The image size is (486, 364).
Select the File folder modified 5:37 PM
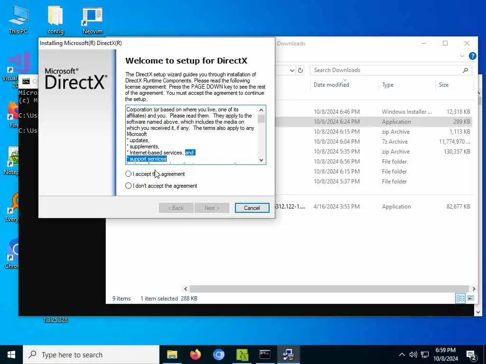pos(374,182)
